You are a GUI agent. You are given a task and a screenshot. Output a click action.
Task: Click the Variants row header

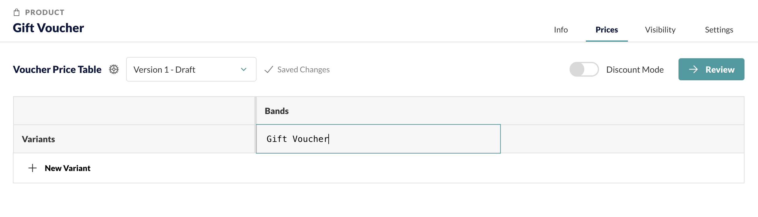(38, 139)
